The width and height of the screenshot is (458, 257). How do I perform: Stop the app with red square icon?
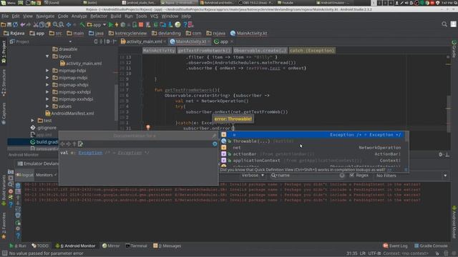(141, 25)
